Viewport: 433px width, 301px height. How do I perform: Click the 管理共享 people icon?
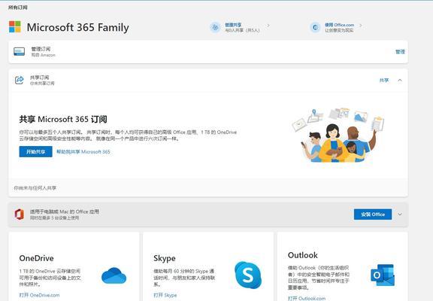click(x=215, y=27)
